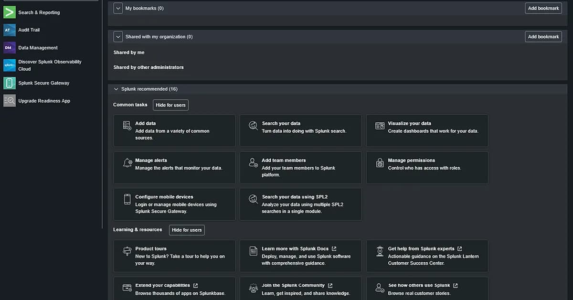The height and width of the screenshot is (300, 573).
Task: Open Discover Splunk Observability Cloud icon
Action: click(x=10, y=65)
